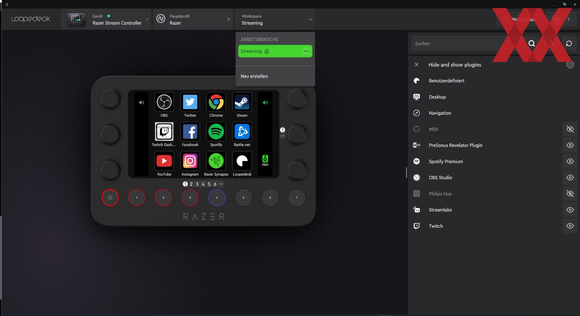Open the Streaming workspace three-dot options

click(x=306, y=51)
